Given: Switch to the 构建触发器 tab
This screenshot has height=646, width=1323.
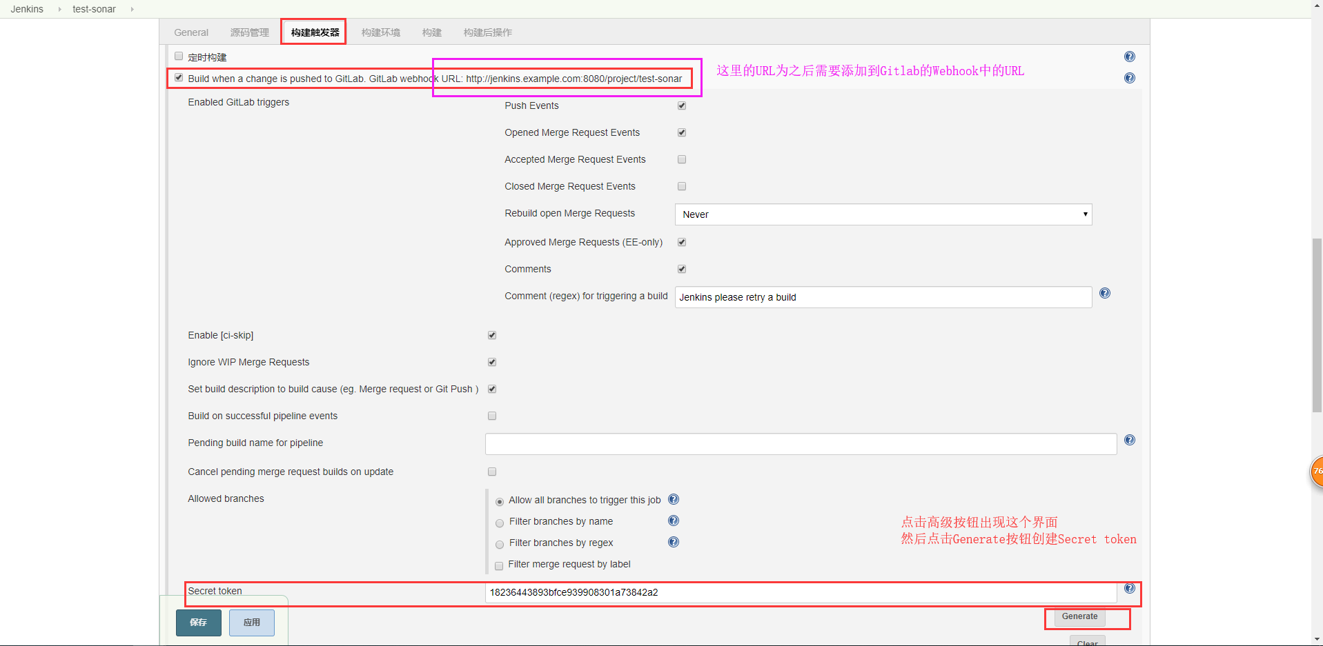Looking at the screenshot, I should [315, 32].
